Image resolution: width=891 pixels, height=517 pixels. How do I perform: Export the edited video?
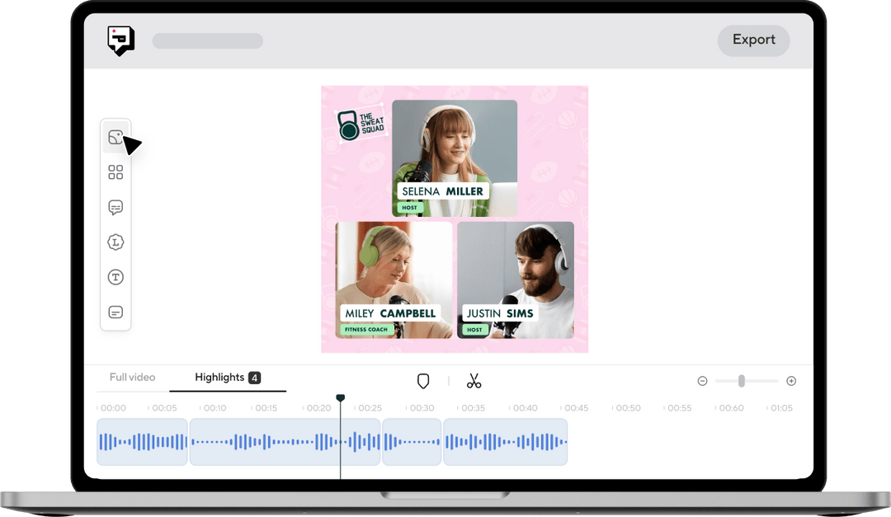coord(753,40)
